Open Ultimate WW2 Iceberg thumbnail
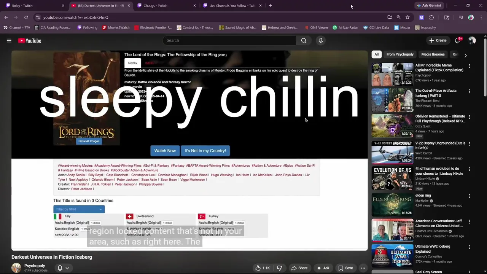Image resolution: width=487 pixels, height=274 pixels. click(392, 256)
